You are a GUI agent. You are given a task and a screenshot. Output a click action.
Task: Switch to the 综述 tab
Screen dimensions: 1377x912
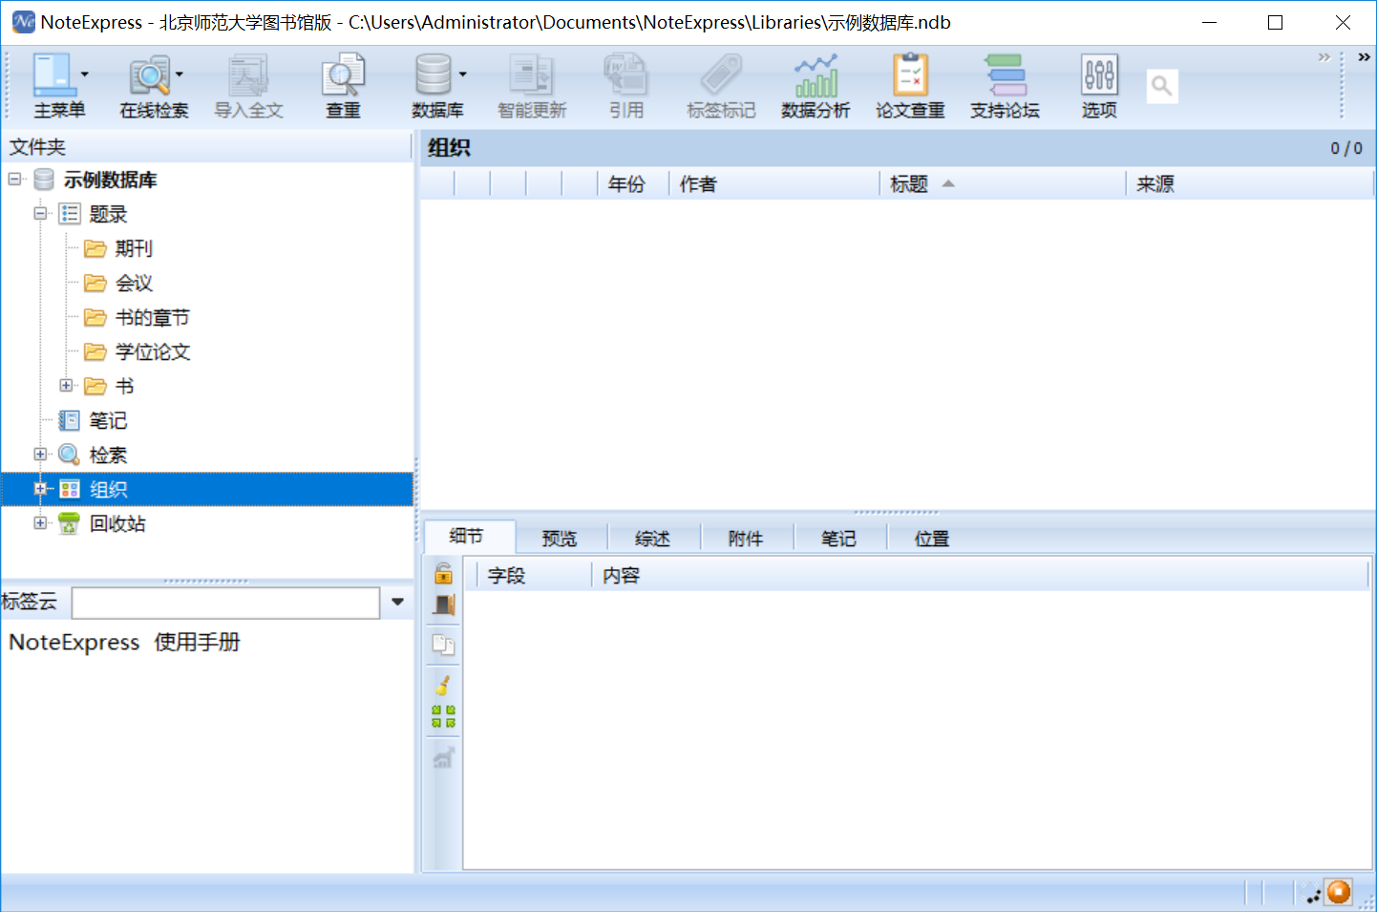coord(653,539)
